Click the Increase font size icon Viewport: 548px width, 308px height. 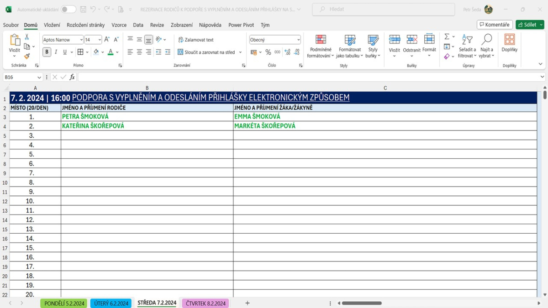coord(107,40)
